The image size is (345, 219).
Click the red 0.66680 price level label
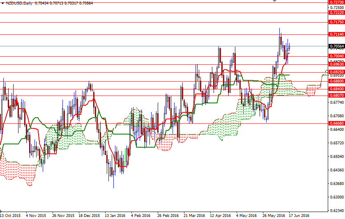click(x=336, y=123)
